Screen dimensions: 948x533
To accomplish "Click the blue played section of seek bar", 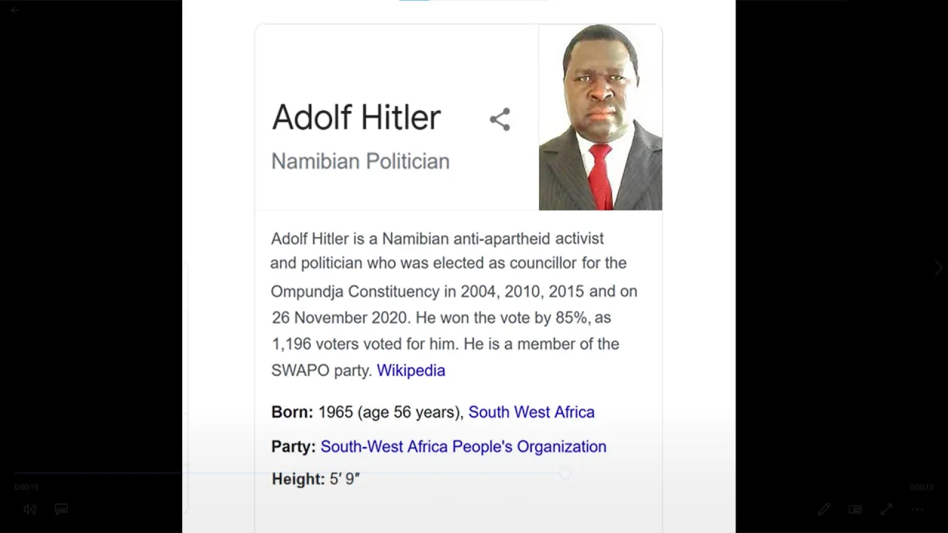I will (x=289, y=472).
